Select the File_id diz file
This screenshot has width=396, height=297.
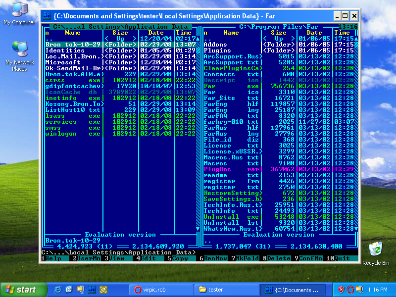[x=279, y=140]
